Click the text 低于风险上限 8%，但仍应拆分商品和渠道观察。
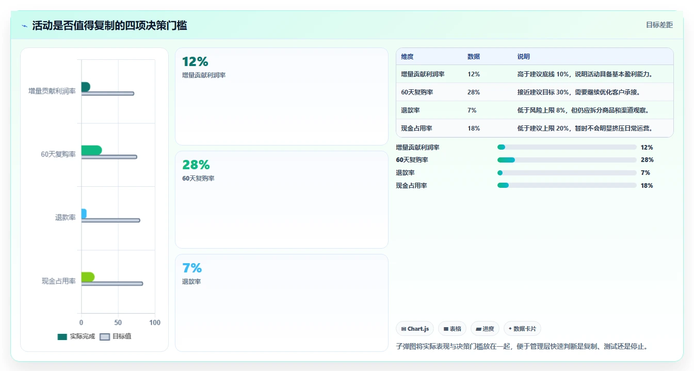Viewport: 694px width, 371px height. point(583,110)
